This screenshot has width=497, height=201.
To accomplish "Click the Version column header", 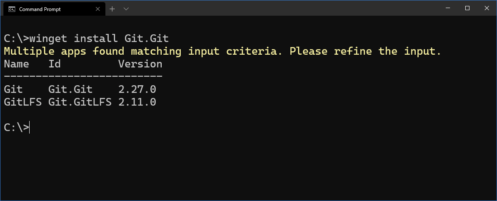I will point(141,64).
